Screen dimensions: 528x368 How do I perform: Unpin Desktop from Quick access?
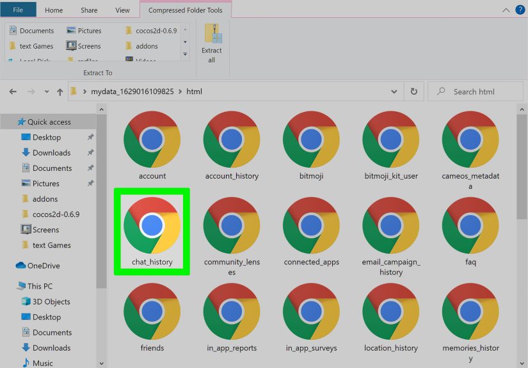(x=90, y=137)
